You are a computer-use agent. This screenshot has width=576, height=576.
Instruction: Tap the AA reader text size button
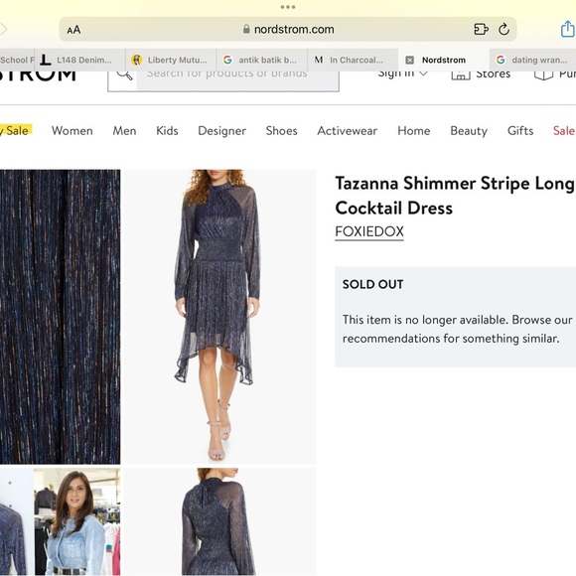click(73, 30)
